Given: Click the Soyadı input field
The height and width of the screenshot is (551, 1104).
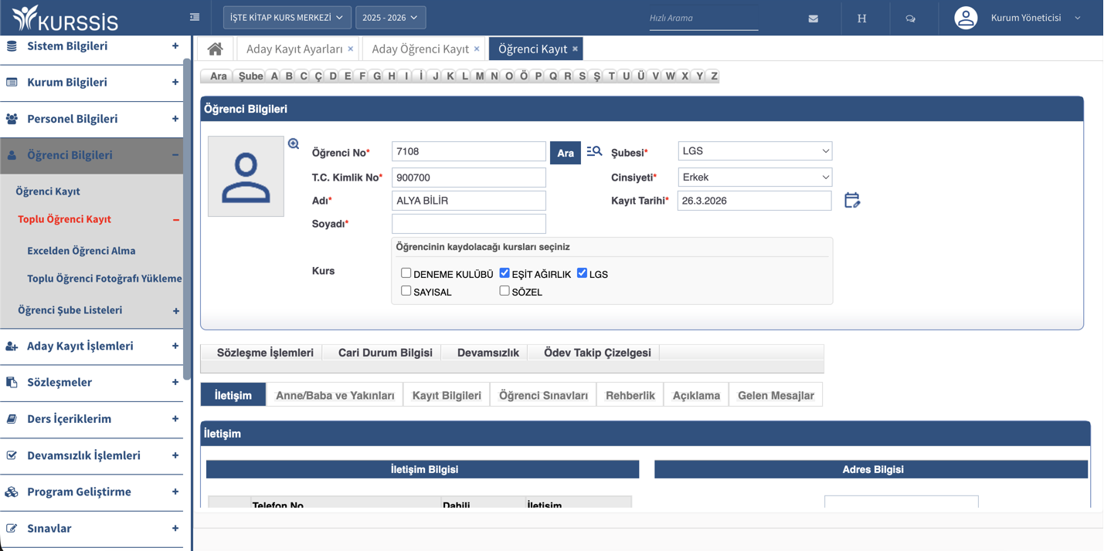Looking at the screenshot, I should tap(469, 224).
